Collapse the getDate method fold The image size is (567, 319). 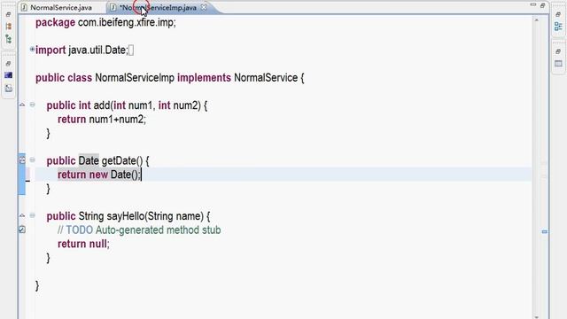coord(33,159)
